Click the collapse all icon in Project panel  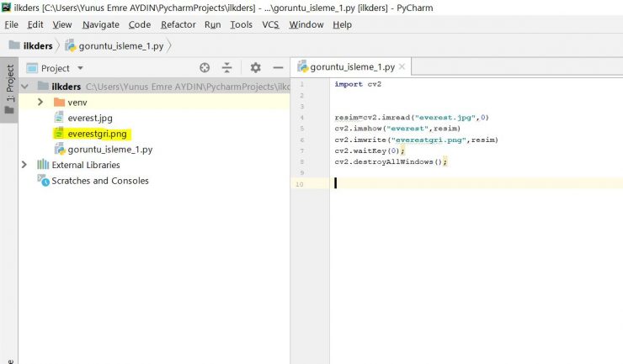(x=226, y=68)
